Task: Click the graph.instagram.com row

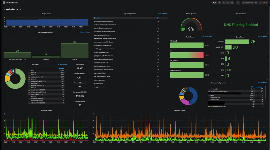Action: coord(130,52)
